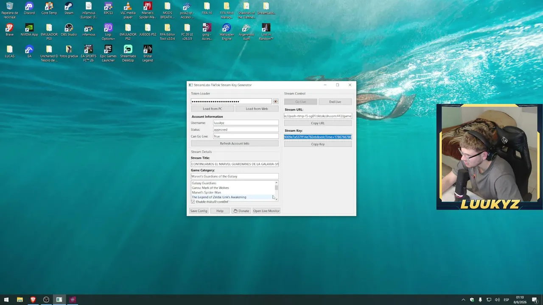Click Load from PC button
The image size is (543, 305).
[212, 109]
